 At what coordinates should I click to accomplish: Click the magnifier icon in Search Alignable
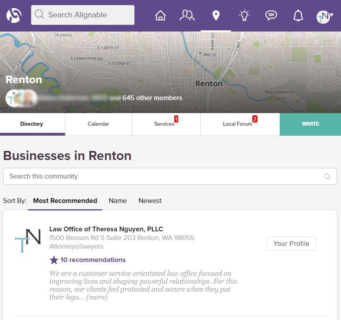click(39, 14)
